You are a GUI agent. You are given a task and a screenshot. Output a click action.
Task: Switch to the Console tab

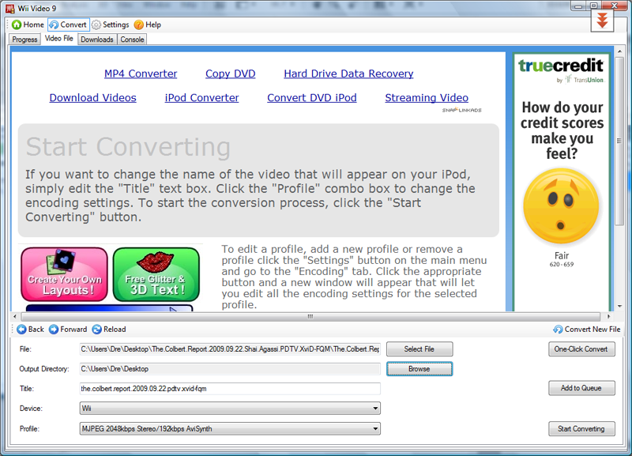(132, 39)
